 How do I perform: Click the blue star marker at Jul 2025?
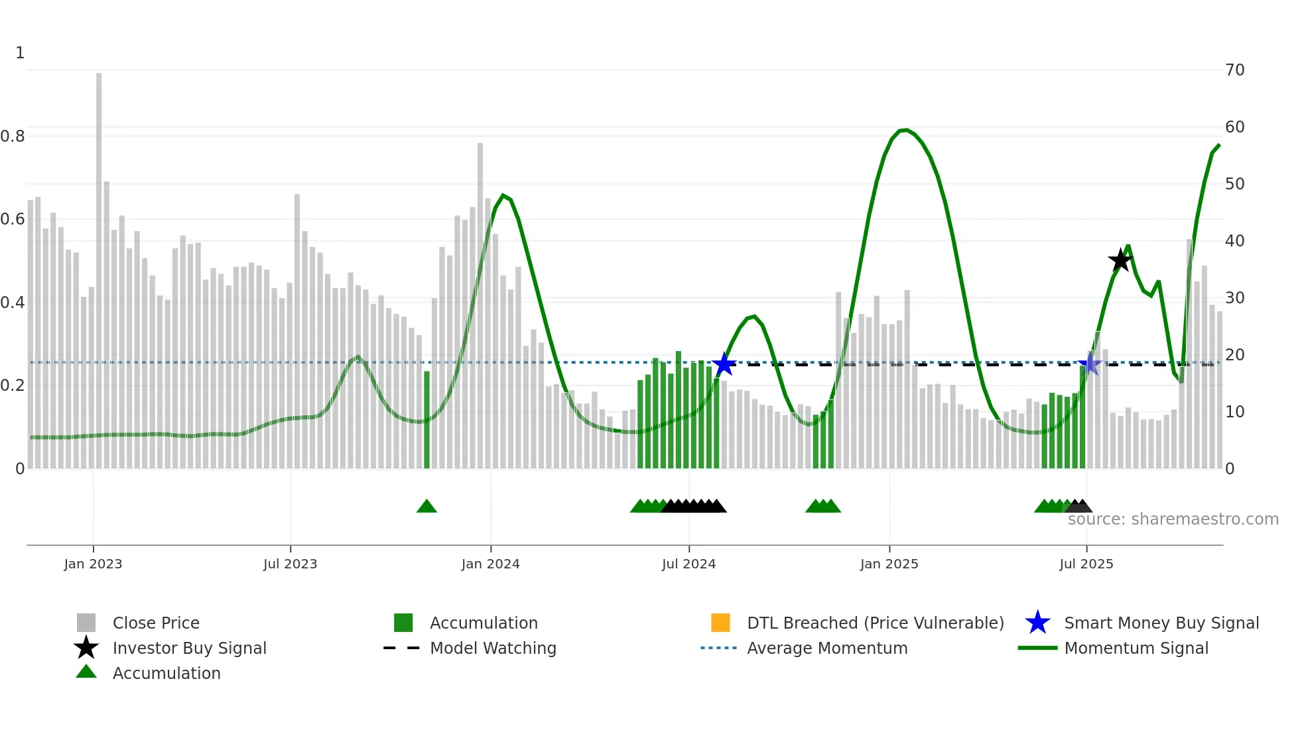pos(1089,364)
